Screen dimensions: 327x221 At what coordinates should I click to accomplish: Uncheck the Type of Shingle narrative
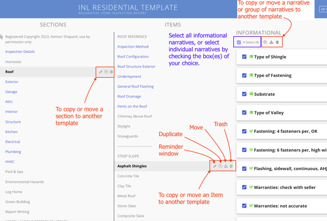click(244, 56)
